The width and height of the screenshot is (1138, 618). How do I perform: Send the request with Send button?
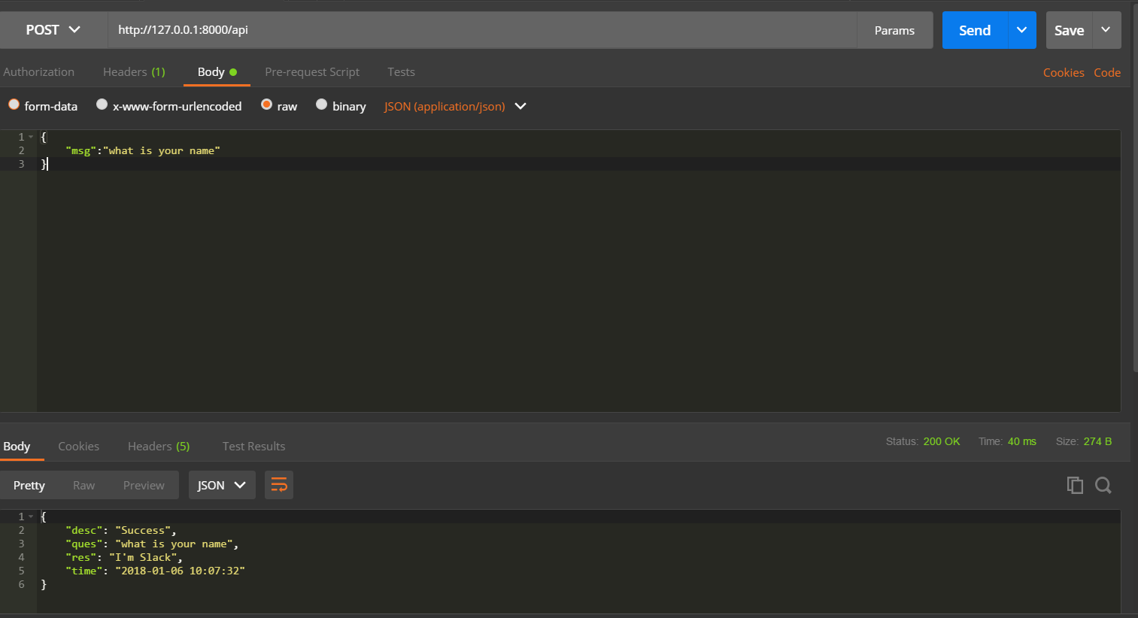(x=975, y=30)
